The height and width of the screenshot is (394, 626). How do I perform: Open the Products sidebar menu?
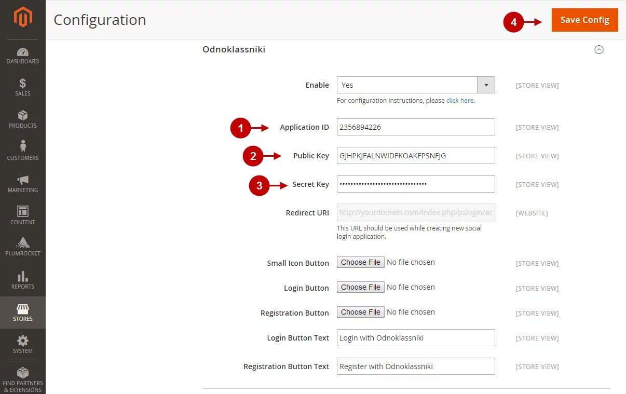[x=23, y=119]
